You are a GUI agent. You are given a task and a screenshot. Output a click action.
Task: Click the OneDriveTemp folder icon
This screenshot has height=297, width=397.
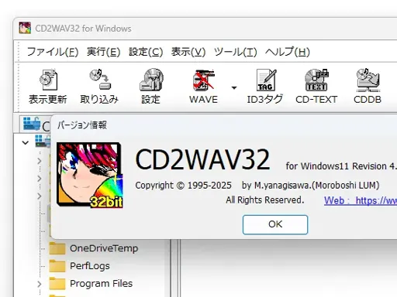(57, 248)
